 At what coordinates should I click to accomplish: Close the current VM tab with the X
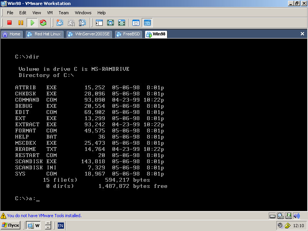coord(302,34)
